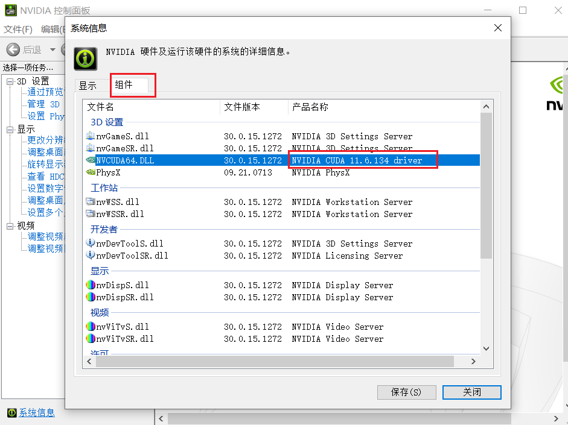The width and height of the screenshot is (568, 425).
Task: Click the PhysX component icon
Action: coord(90,172)
